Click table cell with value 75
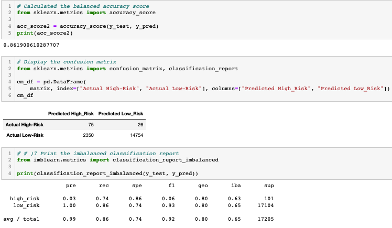This screenshot has height=228, width=392. [x=91, y=125]
